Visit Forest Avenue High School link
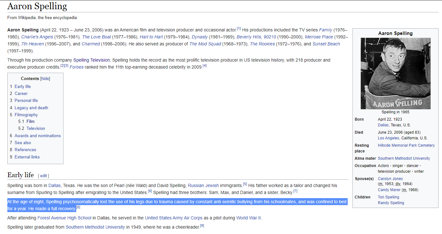The height and width of the screenshot is (234, 442). click(64, 218)
